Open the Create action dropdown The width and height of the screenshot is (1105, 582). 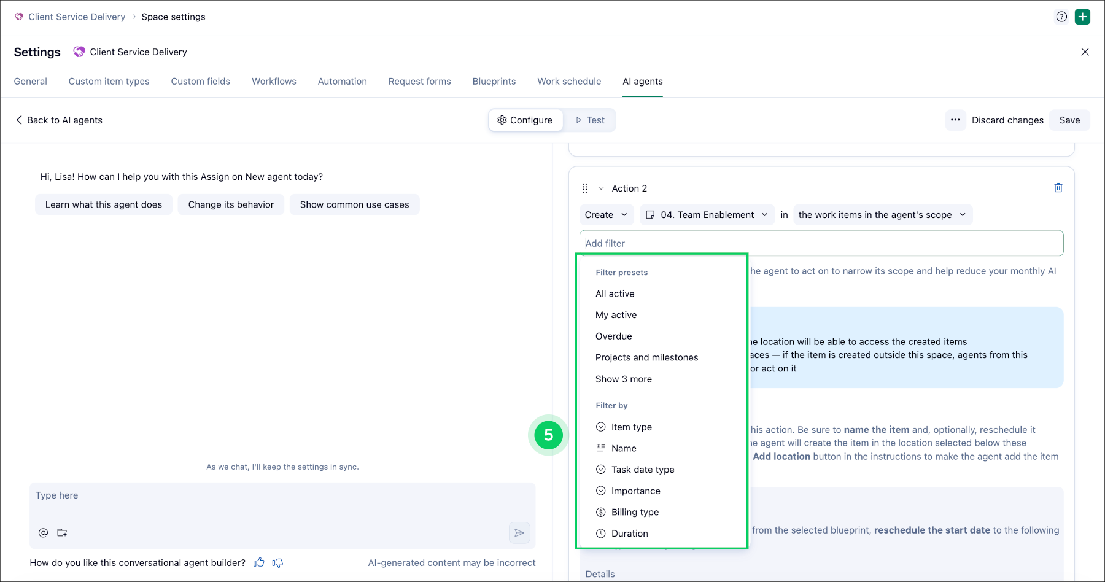(x=606, y=215)
